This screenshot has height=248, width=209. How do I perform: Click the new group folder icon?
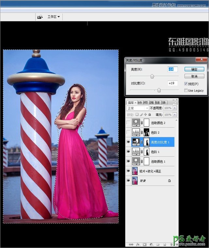(x=157, y=244)
